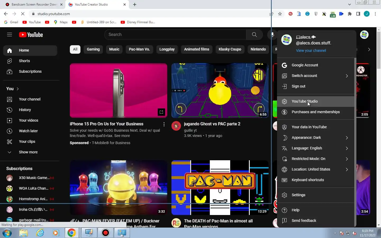Open Chrome extensions puzzle icon
Viewport: 381px width, 238px height.
pos(350,14)
